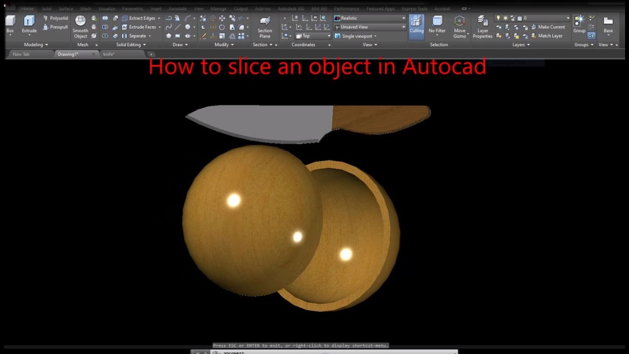Open the Section Plane tool
Screen dimensions: 629x354
[x=265, y=27]
